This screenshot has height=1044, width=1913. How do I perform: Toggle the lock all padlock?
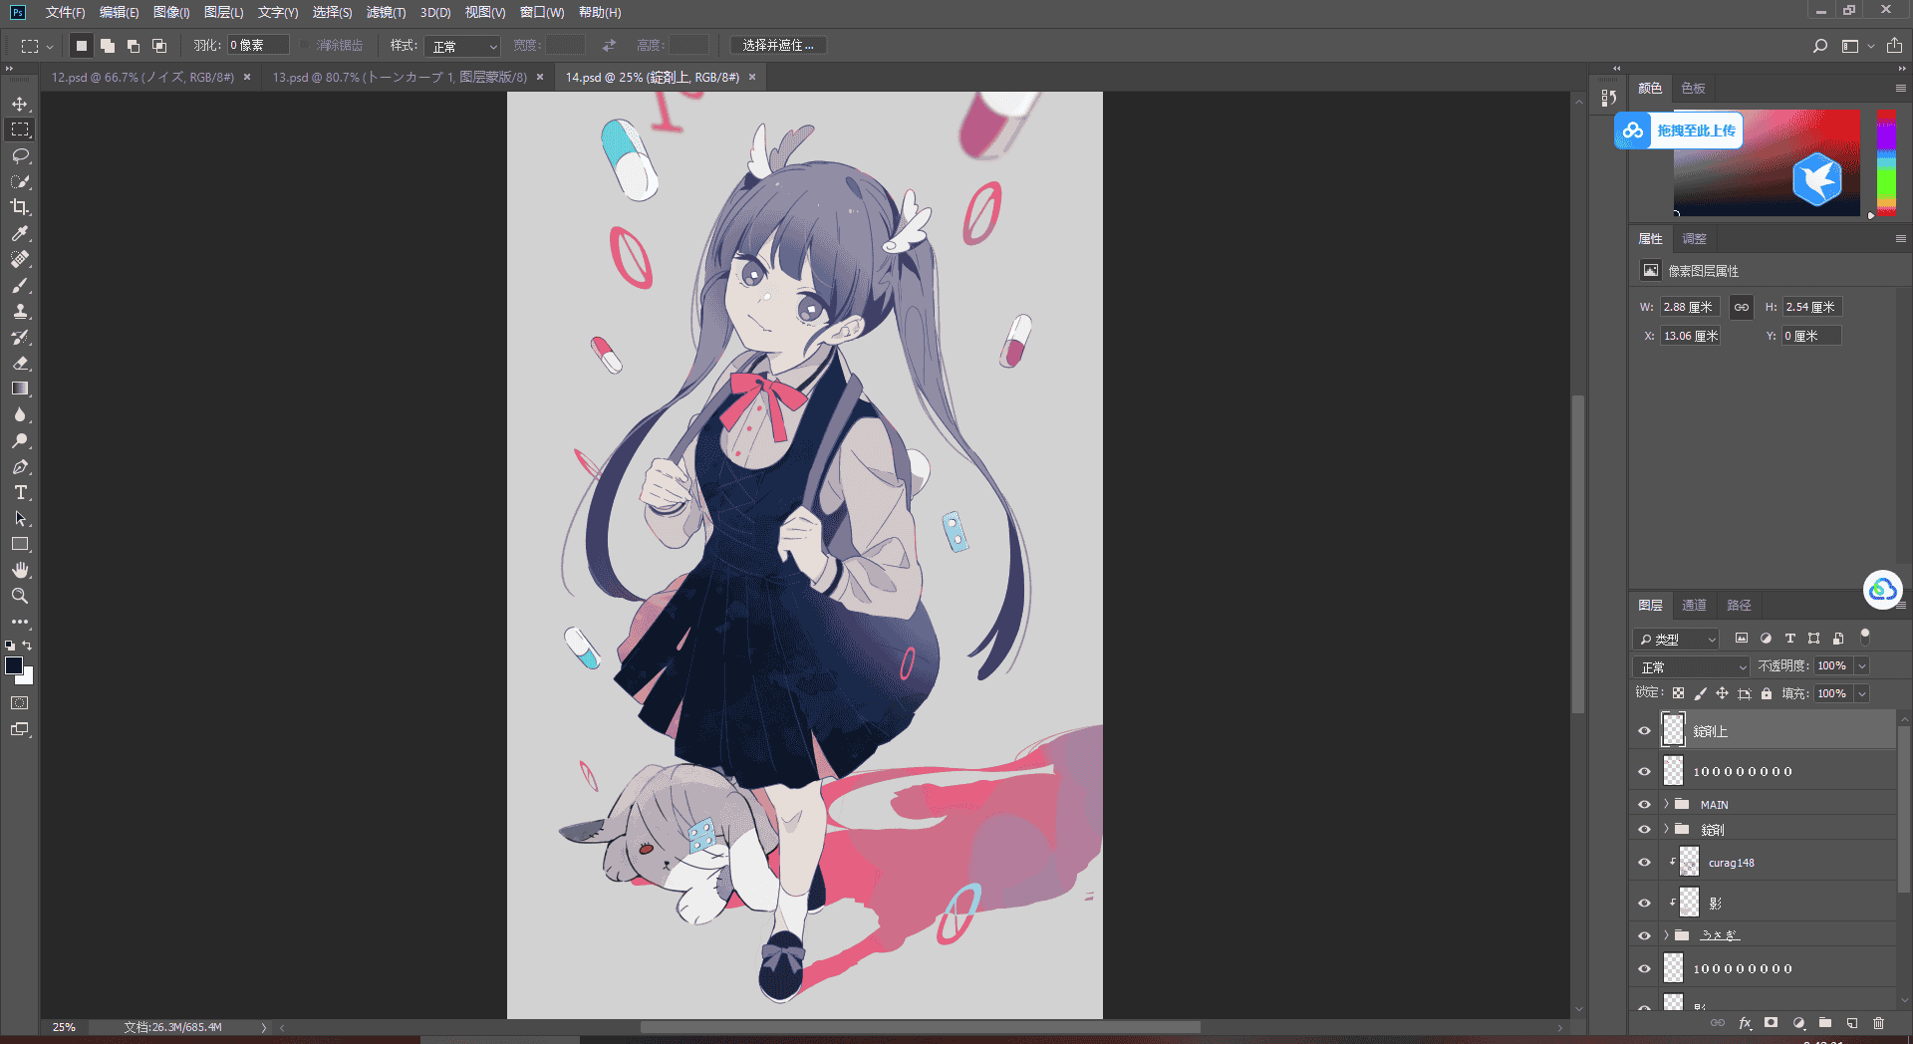1767,693
